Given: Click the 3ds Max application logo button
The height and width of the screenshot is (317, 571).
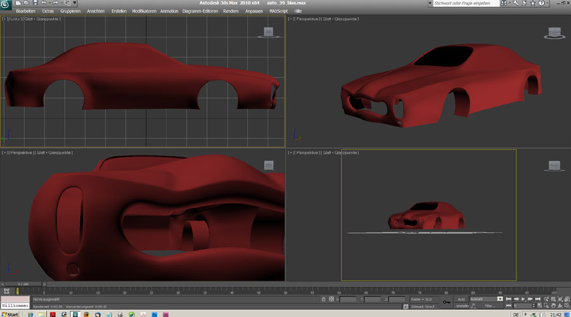Looking at the screenshot, I should pyautogui.click(x=6, y=6).
